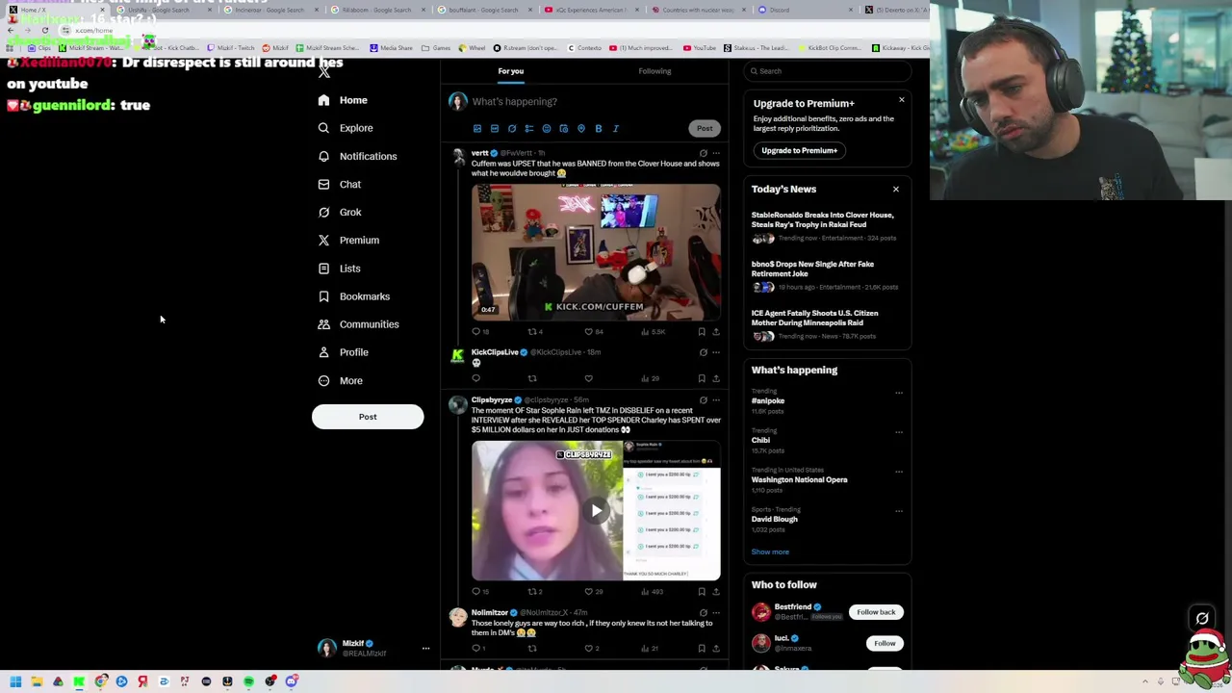Image resolution: width=1232 pixels, height=693 pixels.
Task: Open more options on Nolimitzor post
Action: [x=715, y=612]
